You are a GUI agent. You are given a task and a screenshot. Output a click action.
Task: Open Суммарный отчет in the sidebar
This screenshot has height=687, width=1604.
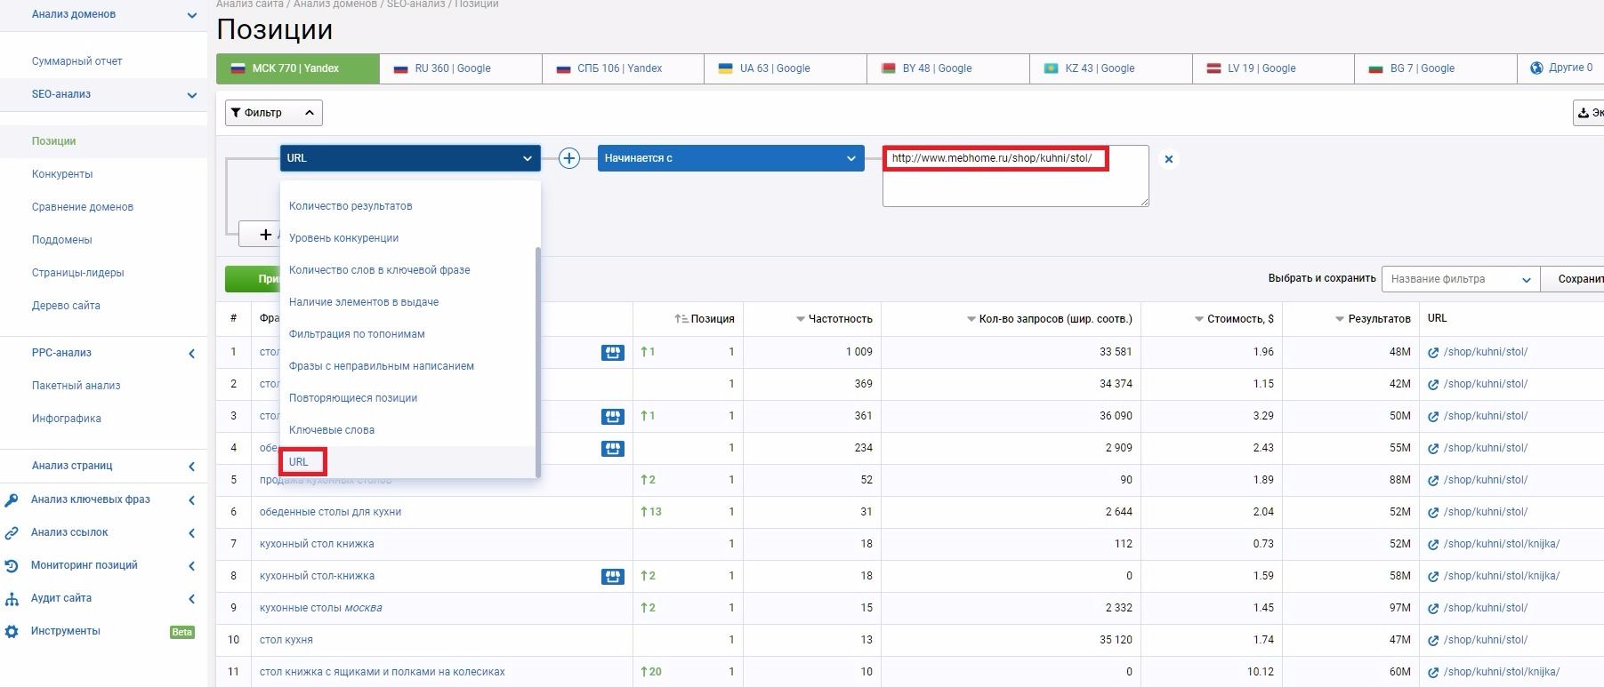77,61
